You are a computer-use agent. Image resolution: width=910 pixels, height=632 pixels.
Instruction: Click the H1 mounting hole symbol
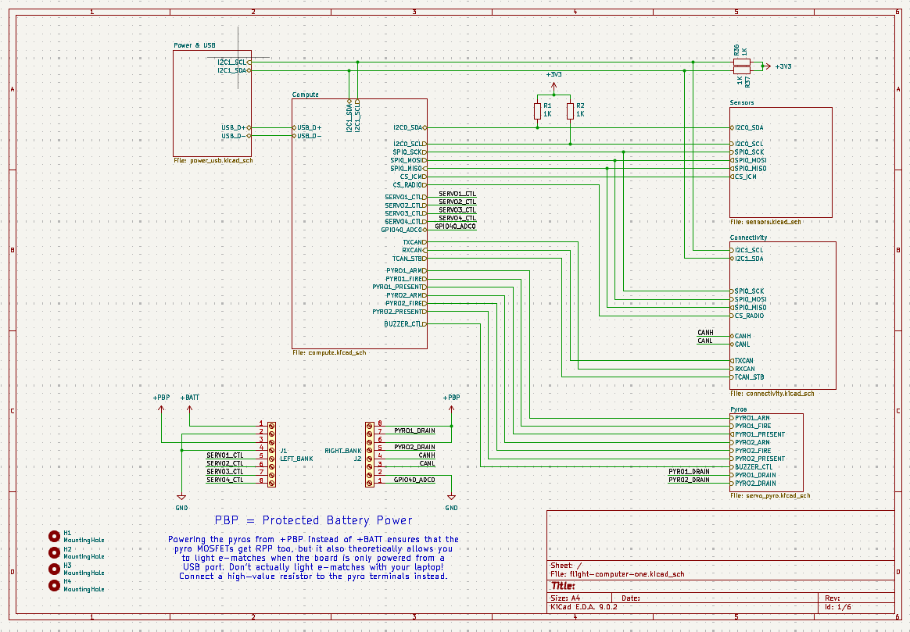(54, 536)
